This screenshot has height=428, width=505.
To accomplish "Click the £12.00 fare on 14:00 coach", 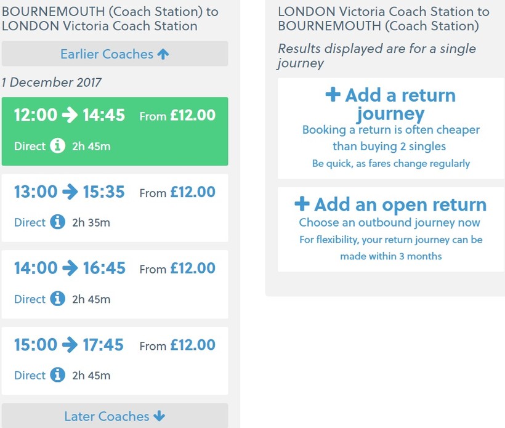I will click(193, 269).
